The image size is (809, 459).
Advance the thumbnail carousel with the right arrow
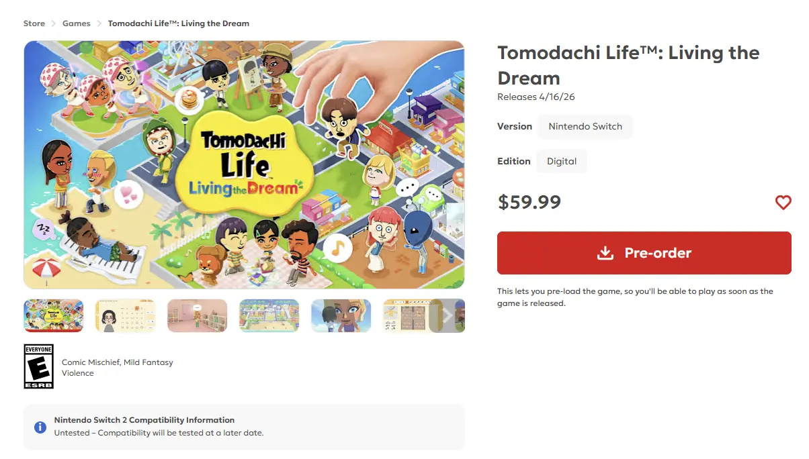point(449,315)
